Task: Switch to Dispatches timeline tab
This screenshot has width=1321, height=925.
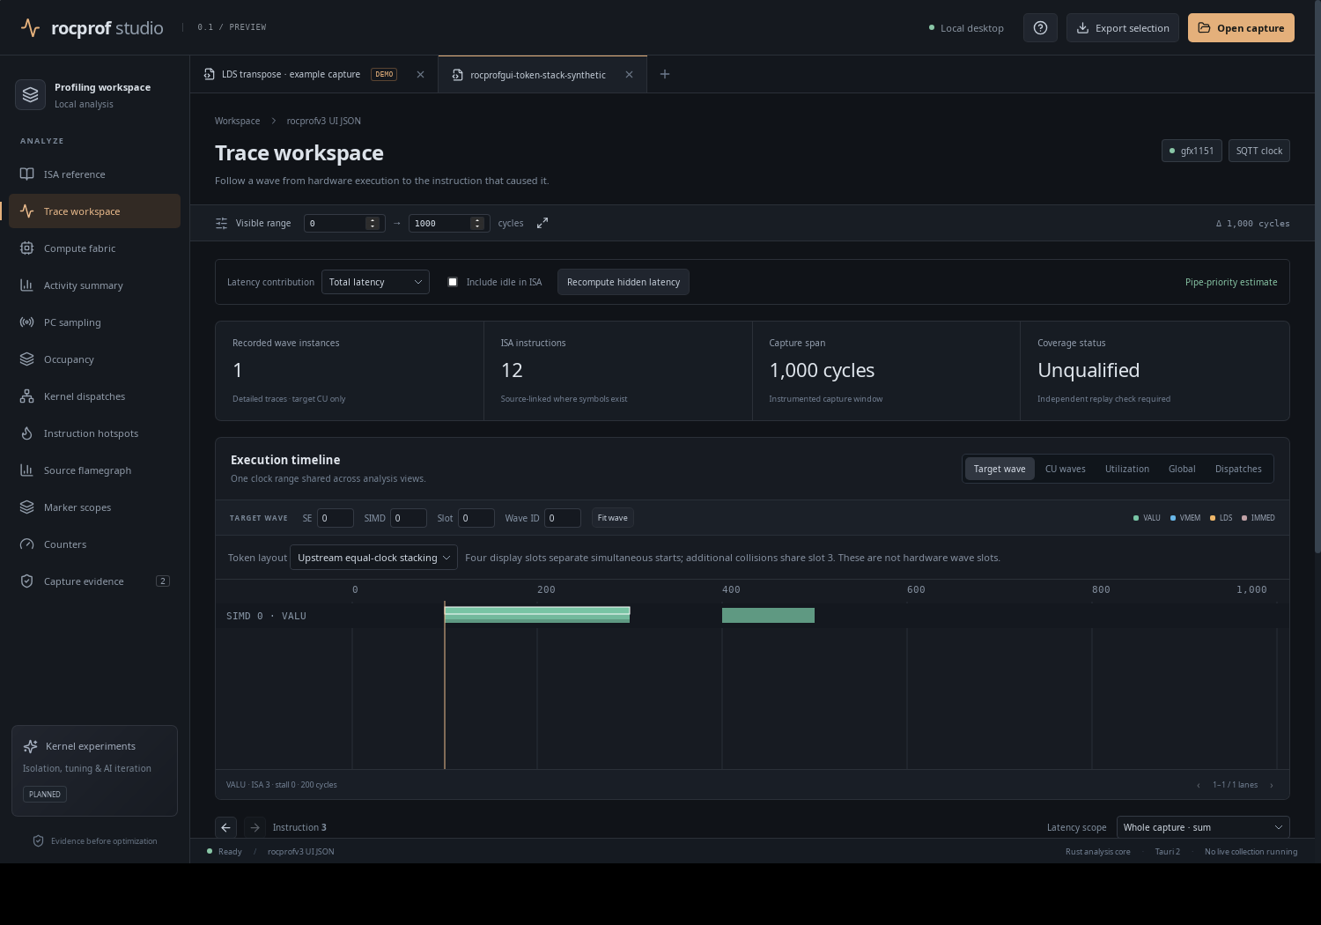Action: click(1238, 469)
